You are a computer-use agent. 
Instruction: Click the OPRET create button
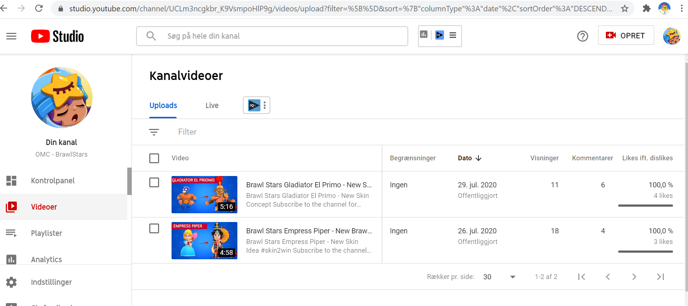tap(626, 35)
